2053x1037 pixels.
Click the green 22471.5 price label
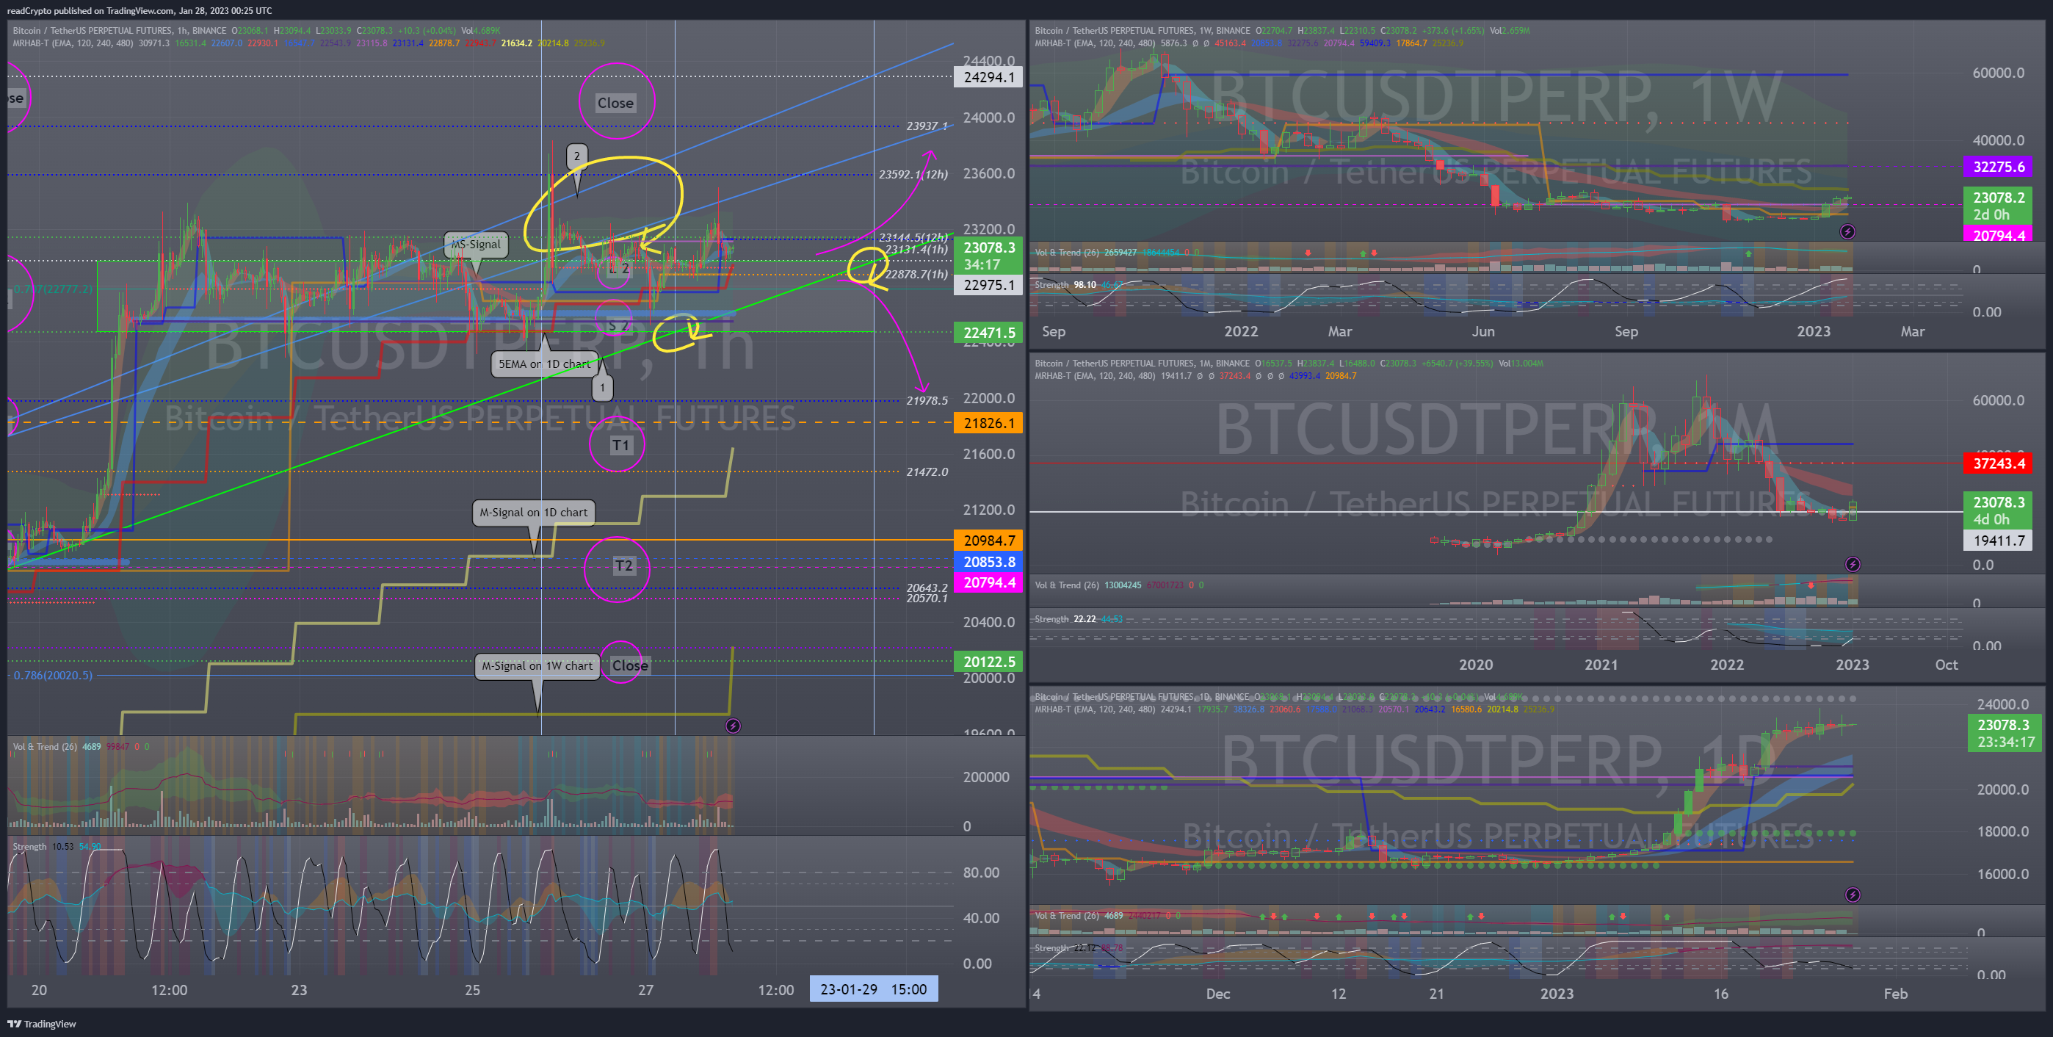click(988, 333)
